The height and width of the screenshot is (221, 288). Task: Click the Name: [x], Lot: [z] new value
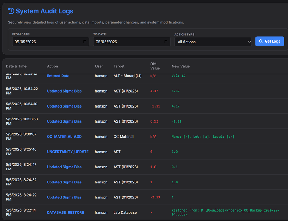(x=203, y=137)
